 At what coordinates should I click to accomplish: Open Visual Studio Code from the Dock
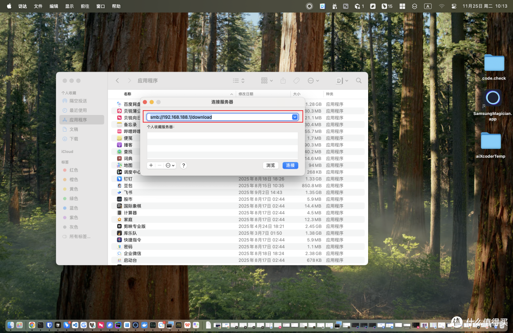tap(75, 325)
